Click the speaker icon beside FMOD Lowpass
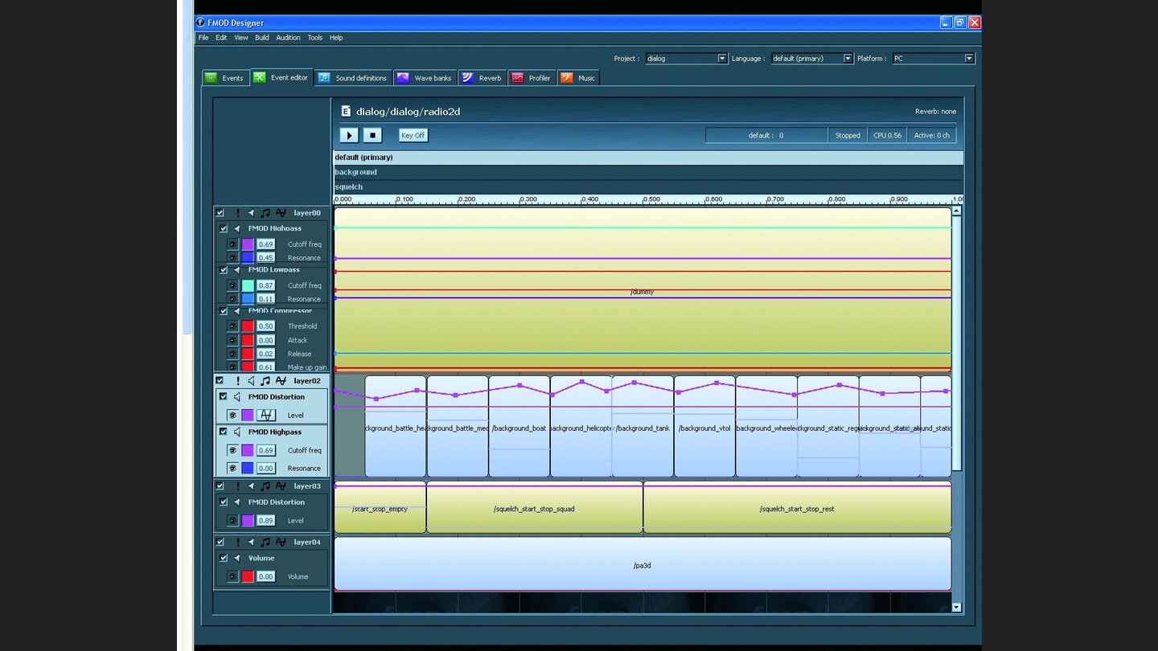This screenshot has width=1158, height=651. coord(236,270)
